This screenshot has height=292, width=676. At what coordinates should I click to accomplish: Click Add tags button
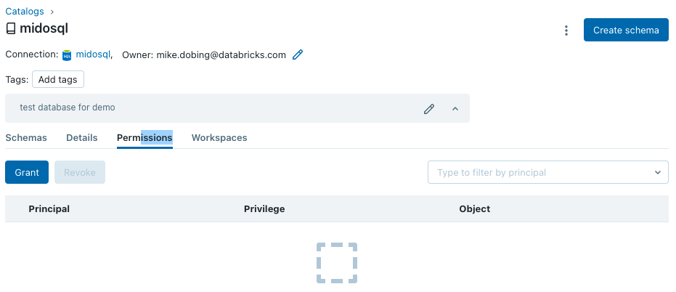click(58, 79)
